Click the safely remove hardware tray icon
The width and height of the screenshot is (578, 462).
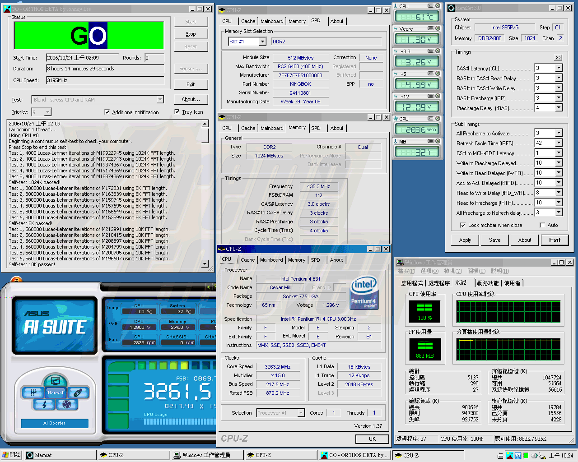tap(542, 456)
